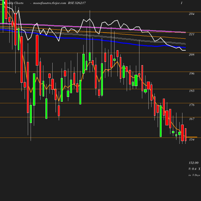This screenshot has width=201, height=201.
Task: Click the 'V: 0.4 X' volume text
Action: [195, 169]
